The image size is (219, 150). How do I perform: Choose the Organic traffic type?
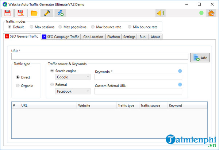(x=18, y=86)
